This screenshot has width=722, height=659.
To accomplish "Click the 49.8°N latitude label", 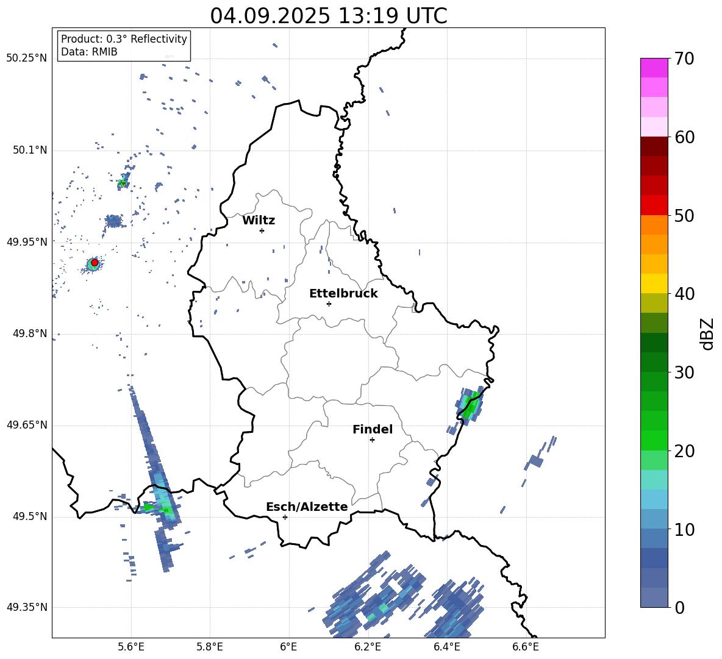I will tap(30, 333).
